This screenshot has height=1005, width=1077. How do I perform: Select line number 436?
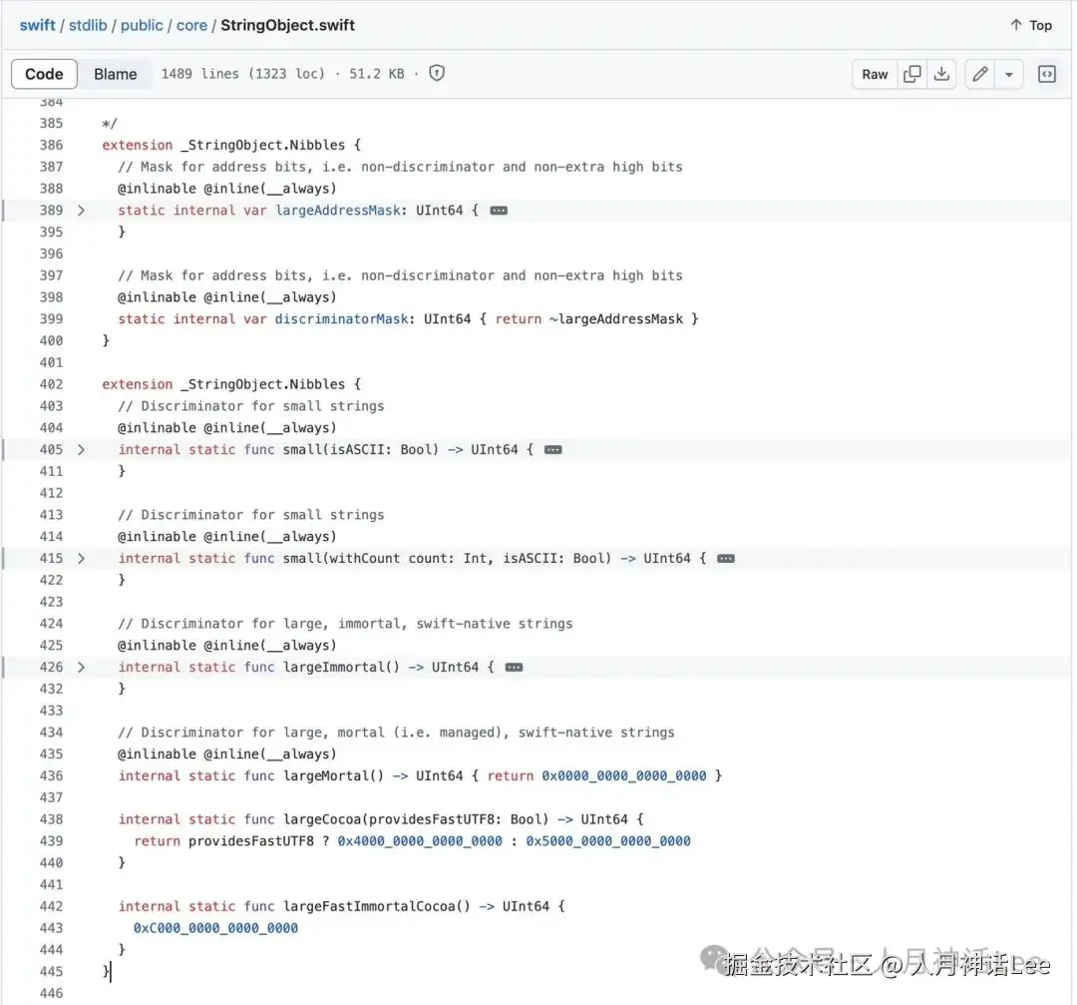pyautogui.click(x=51, y=775)
